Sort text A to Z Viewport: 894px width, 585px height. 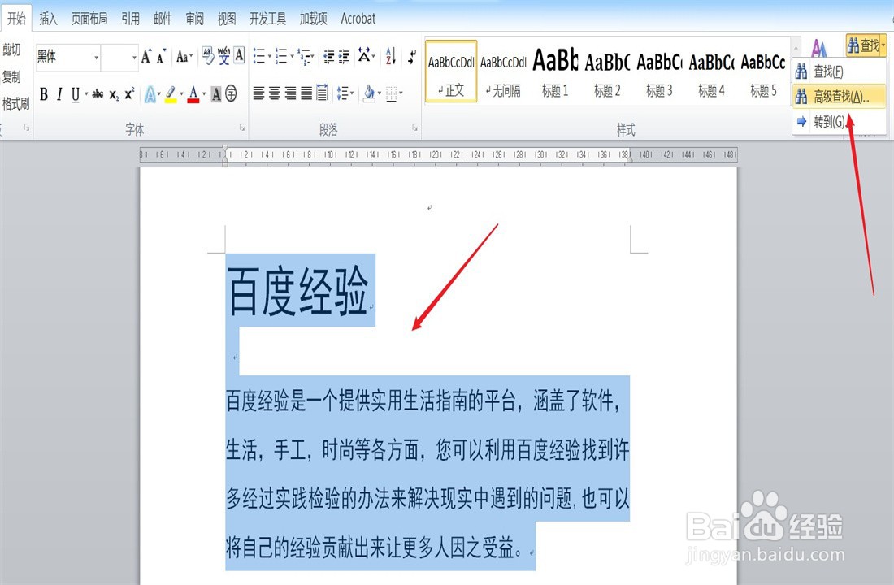coord(391,56)
